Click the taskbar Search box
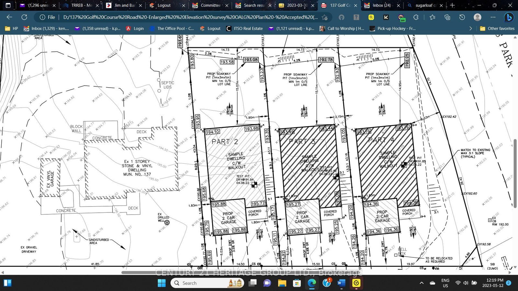Viewport: 518px width, 291px height. coord(207,283)
